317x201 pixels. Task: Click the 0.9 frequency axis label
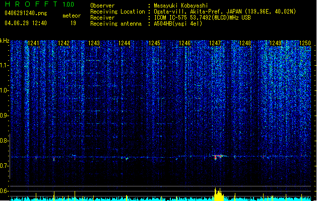point(5,116)
